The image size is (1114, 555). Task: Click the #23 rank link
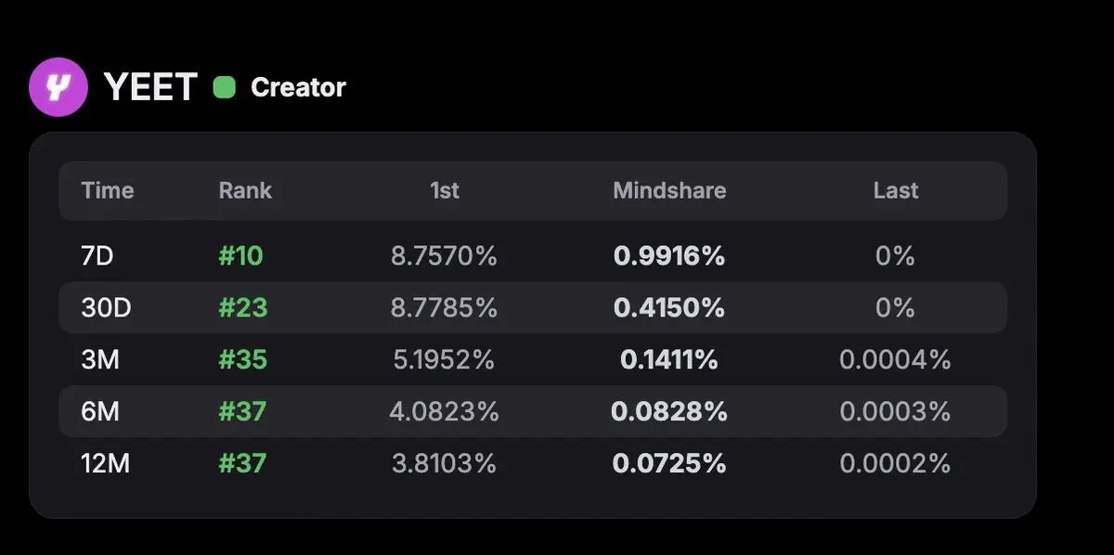[243, 307]
